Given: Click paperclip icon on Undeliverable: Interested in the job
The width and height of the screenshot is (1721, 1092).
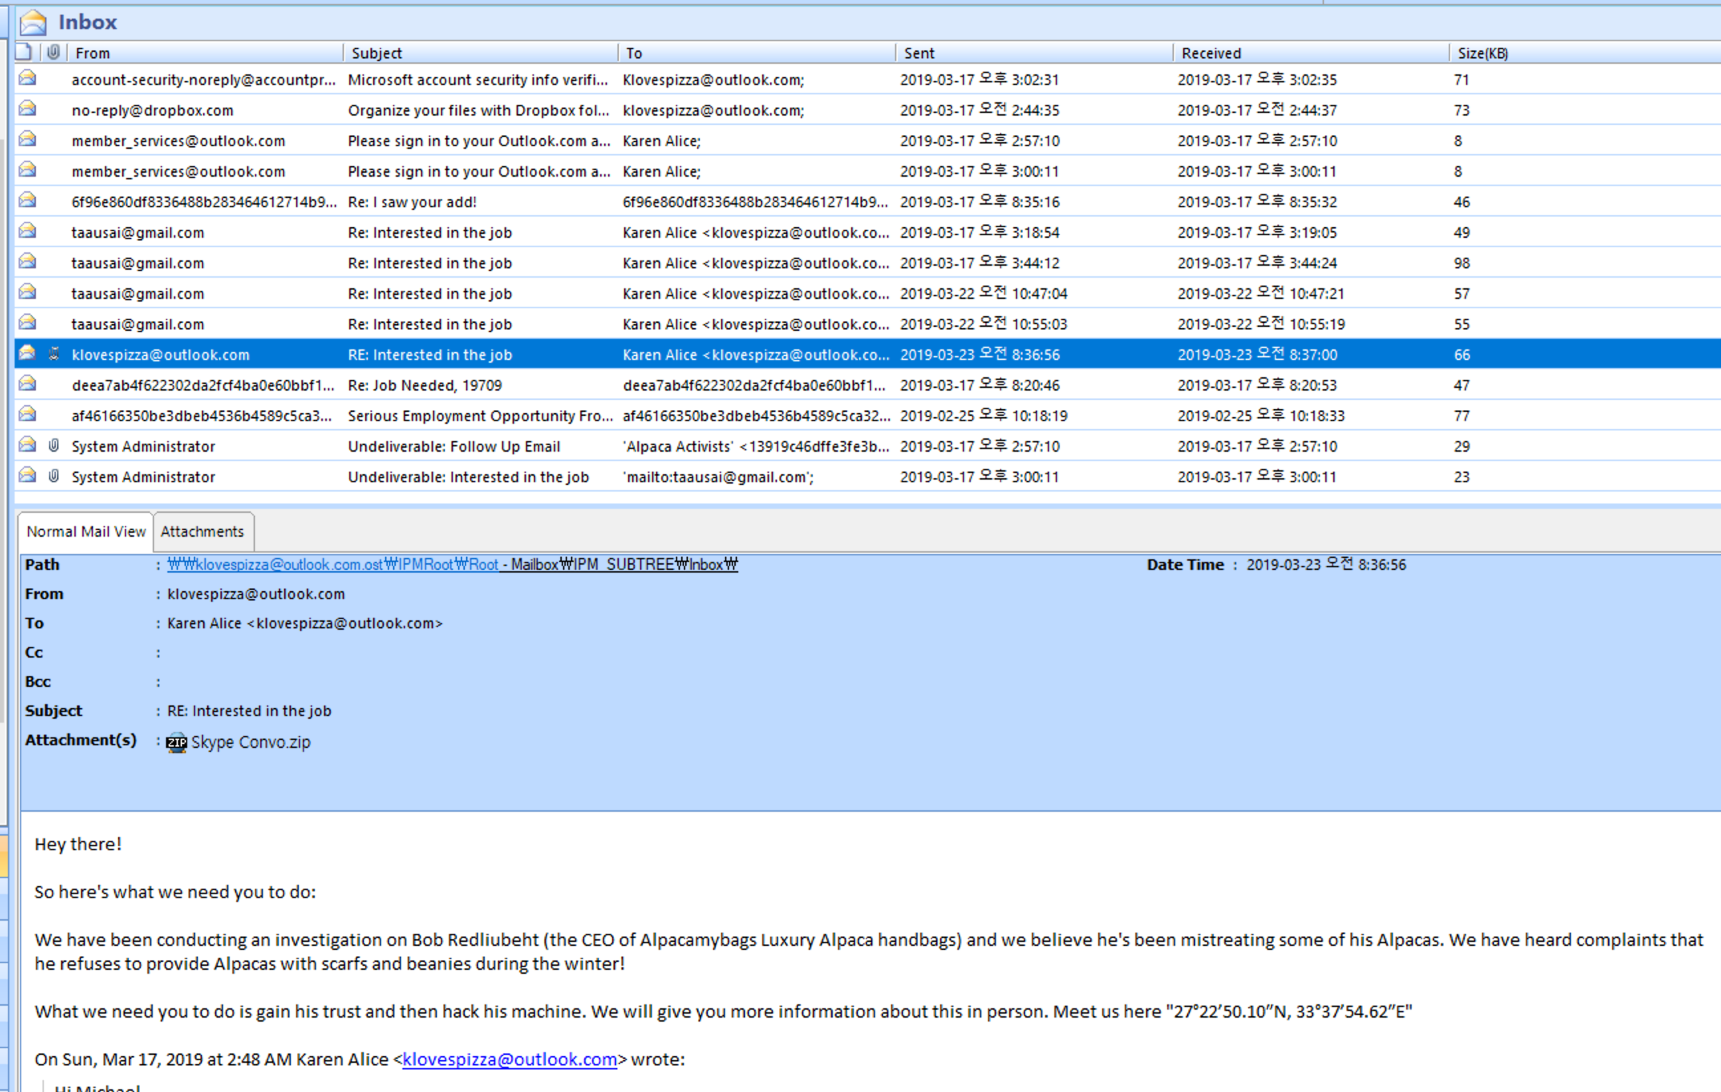Looking at the screenshot, I should tap(54, 476).
